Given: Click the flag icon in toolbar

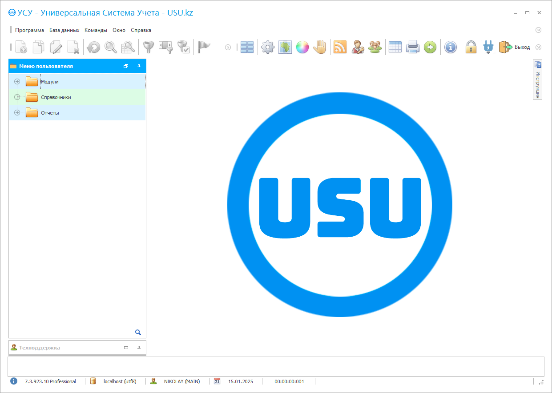Looking at the screenshot, I should (x=204, y=47).
